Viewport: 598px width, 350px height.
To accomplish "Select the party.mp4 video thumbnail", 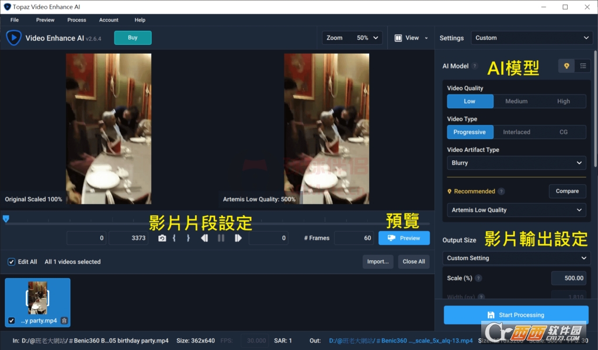I will point(37,302).
